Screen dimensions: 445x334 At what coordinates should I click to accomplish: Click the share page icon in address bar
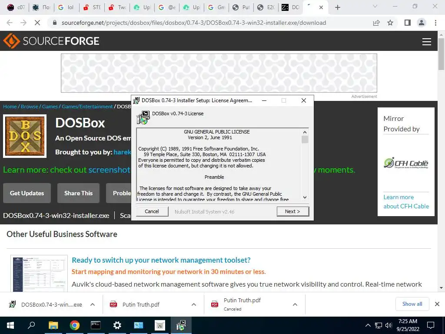point(376,23)
